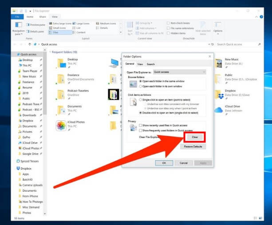
Task: Choose Extra large icons layout
Action: tap(60, 24)
